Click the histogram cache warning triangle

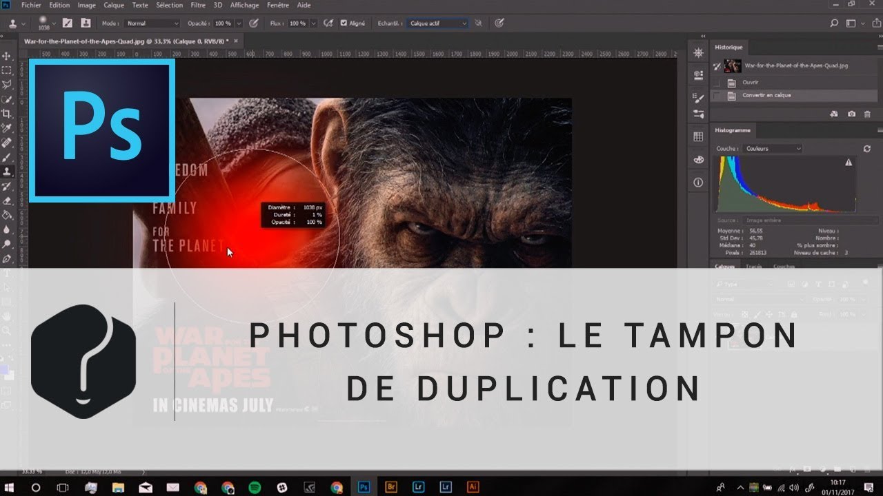849,163
